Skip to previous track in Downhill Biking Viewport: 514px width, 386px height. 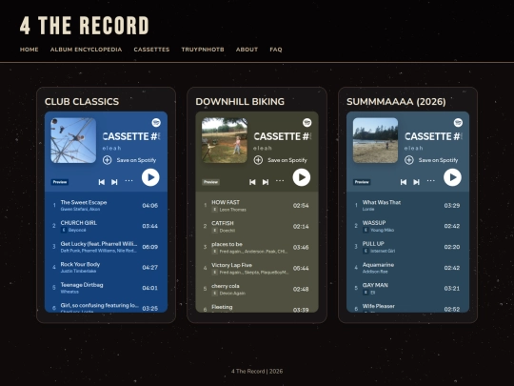click(252, 182)
